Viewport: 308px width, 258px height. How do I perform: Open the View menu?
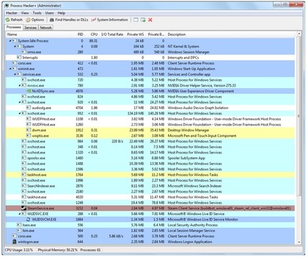(x=25, y=13)
